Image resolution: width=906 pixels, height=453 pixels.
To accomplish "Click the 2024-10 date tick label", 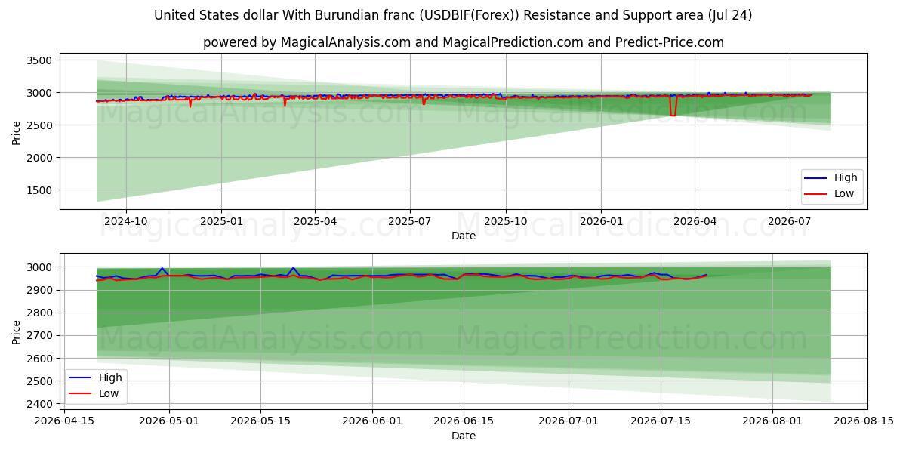I will [x=125, y=222].
